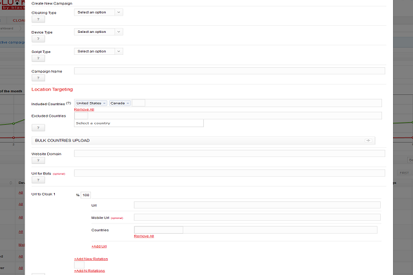This screenshot has height=275, width=413.
Task: Open the Cloaking Type dropdown
Action: coord(98,12)
